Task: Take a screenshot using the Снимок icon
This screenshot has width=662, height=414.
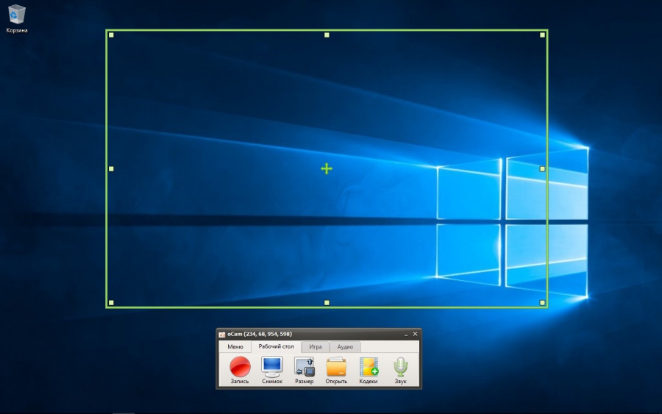Action: (x=272, y=367)
